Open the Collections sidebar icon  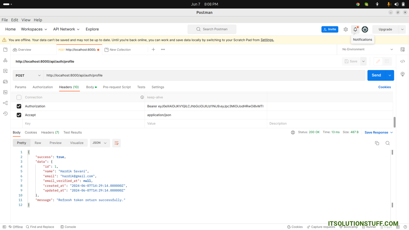(5, 50)
